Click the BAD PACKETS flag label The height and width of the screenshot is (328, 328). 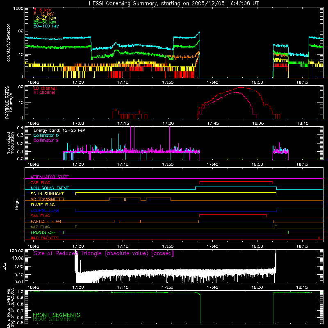(45, 238)
